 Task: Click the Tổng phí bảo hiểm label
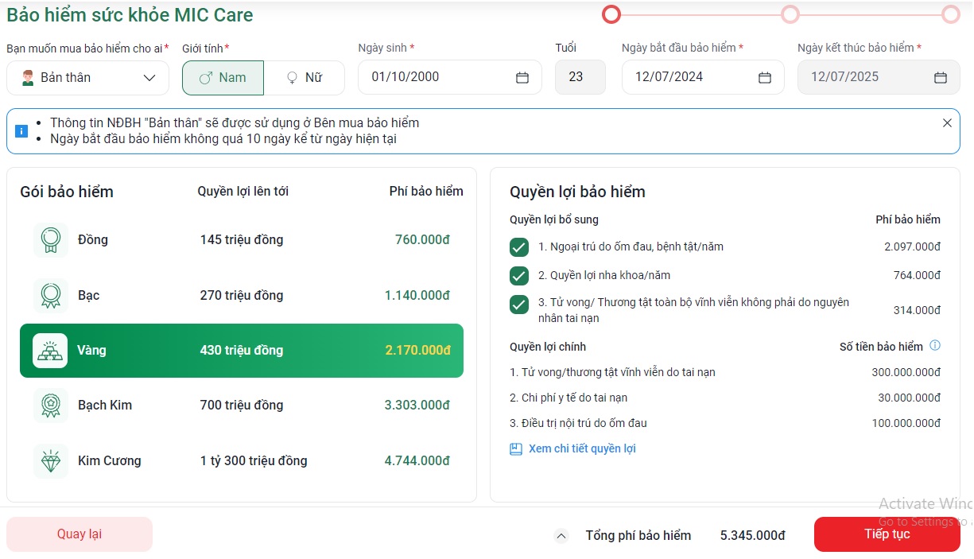(x=638, y=536)
